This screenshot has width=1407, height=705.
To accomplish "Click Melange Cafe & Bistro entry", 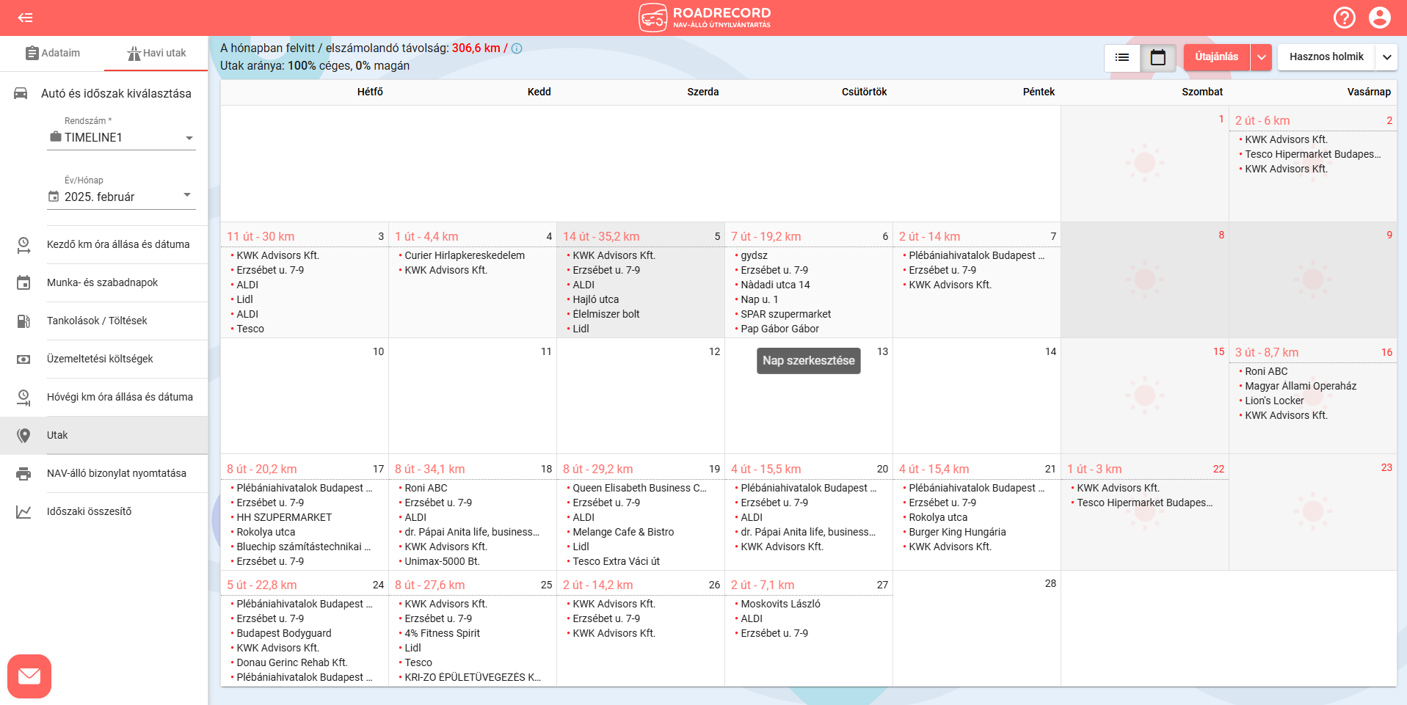I will click(x=623, y=532).
